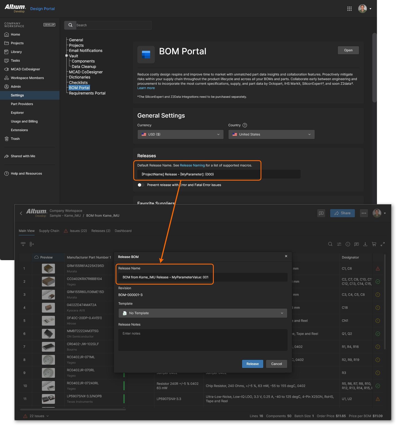Switch to the Supply Chain tab
The width and height of the screenshot is (396, 425).
point(49,231)
